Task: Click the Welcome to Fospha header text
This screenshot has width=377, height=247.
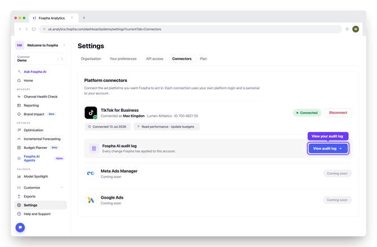Action: click(43, 45)
